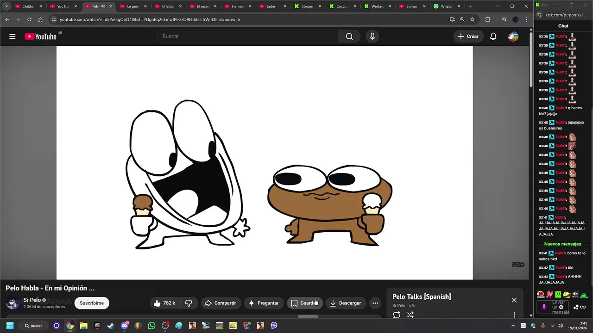
Task: Open the Chrome three-dot menu
Action: tap(527, 19)
